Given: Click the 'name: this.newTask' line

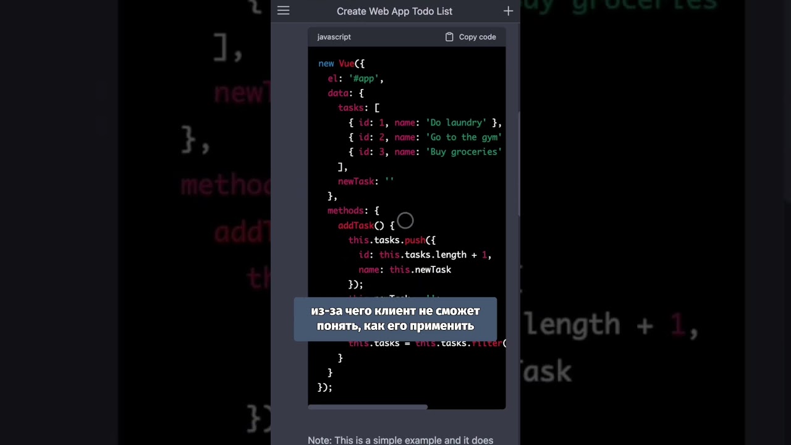Looking at the screenshot, I should 405,269.
